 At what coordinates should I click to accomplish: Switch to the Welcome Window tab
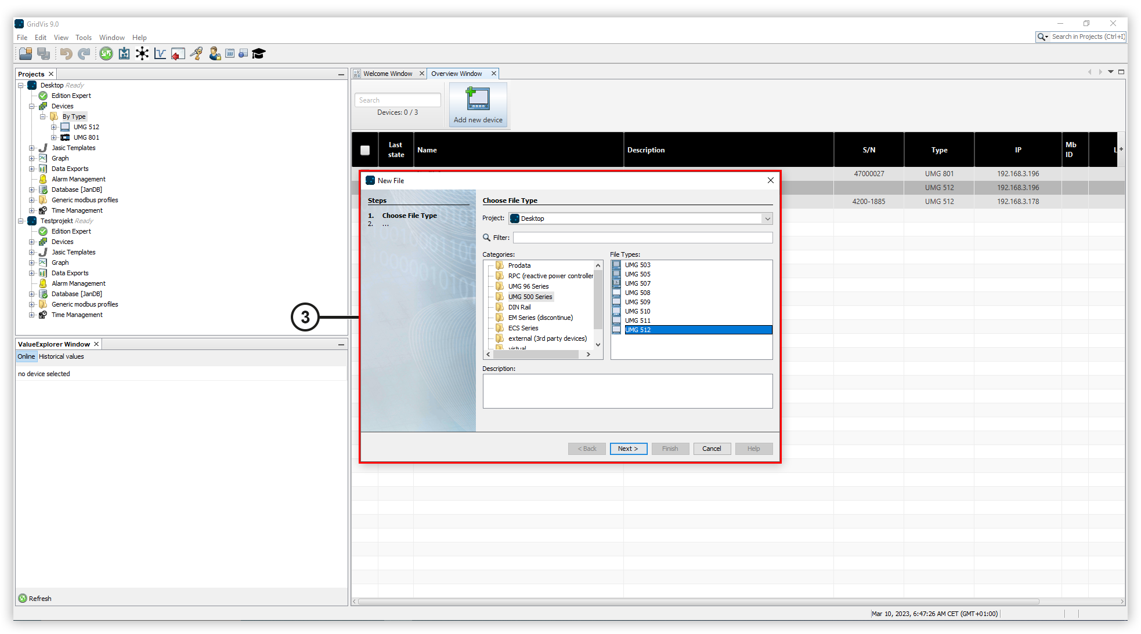(x=388, y=74)
